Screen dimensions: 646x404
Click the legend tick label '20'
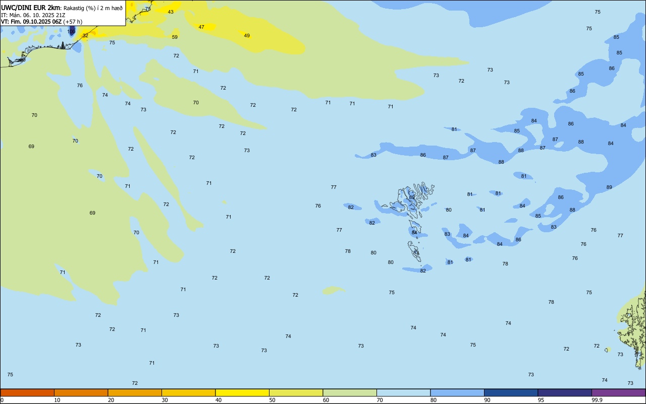pyautogui.click(x=111, y=400)
